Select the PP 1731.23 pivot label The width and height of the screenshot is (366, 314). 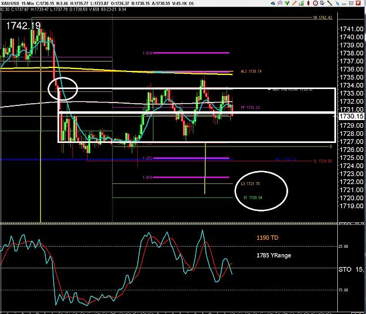coord(250,108)
